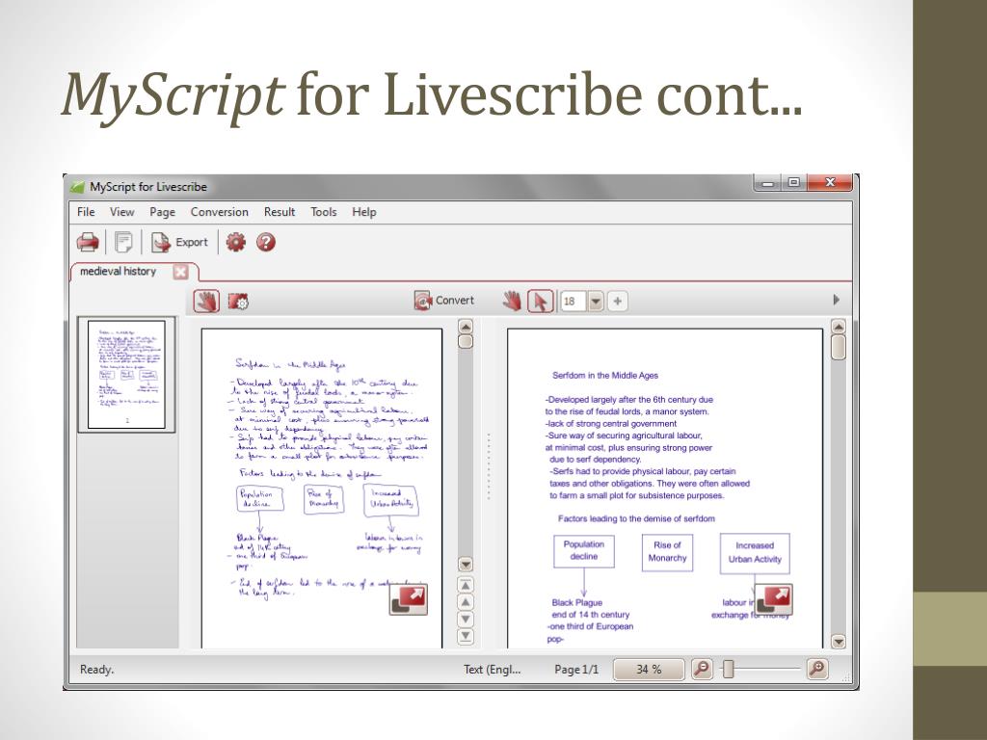
Task: Click the result pane scrollbar thumb
Action: click(x=838, y=347)
